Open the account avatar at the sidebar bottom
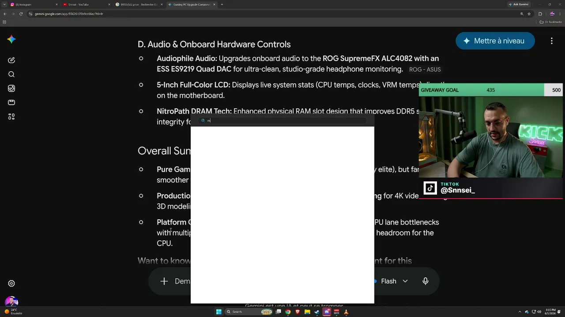Viewport: 565px width, 317px height. pyautogui.click(x=11, y=302)
